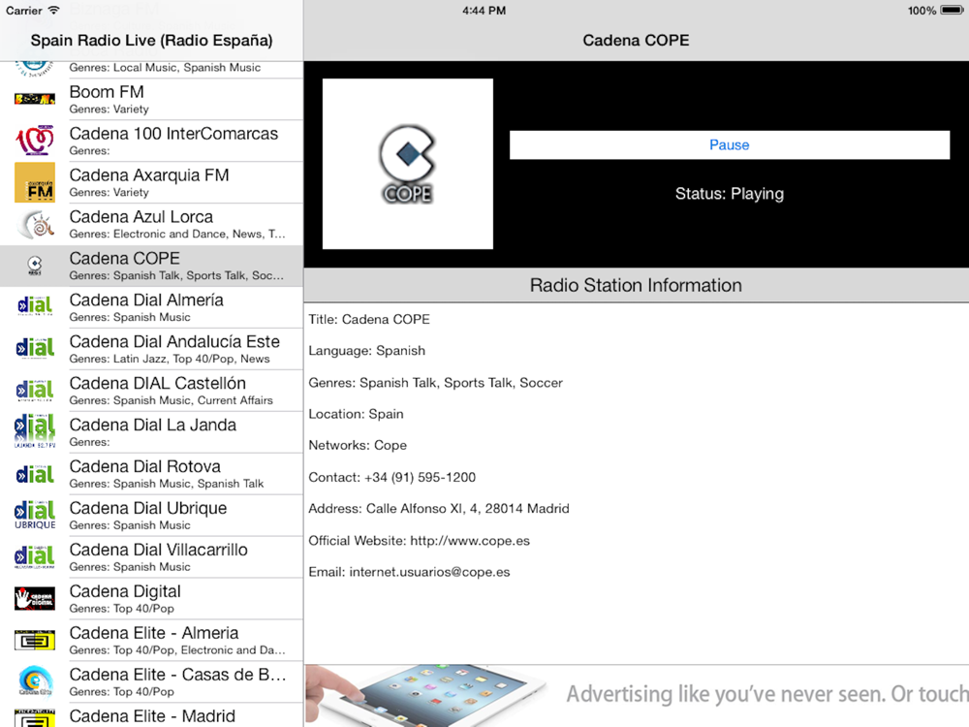Tap Genres: Spanish Talk, Sports Talk, Soccer
The width and height of the screenshot is (969, 727).
coord(436,383)
